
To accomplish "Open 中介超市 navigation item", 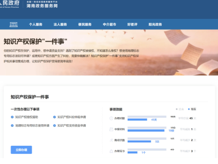I will click(109, 25).
